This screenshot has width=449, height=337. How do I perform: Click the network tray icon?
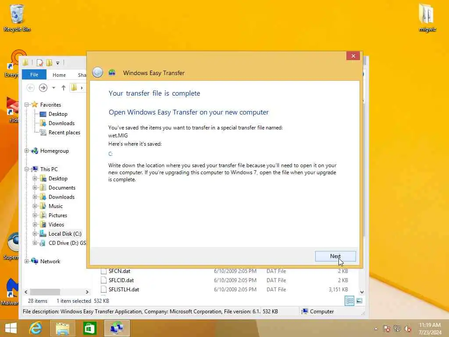(x=397, y=329)
